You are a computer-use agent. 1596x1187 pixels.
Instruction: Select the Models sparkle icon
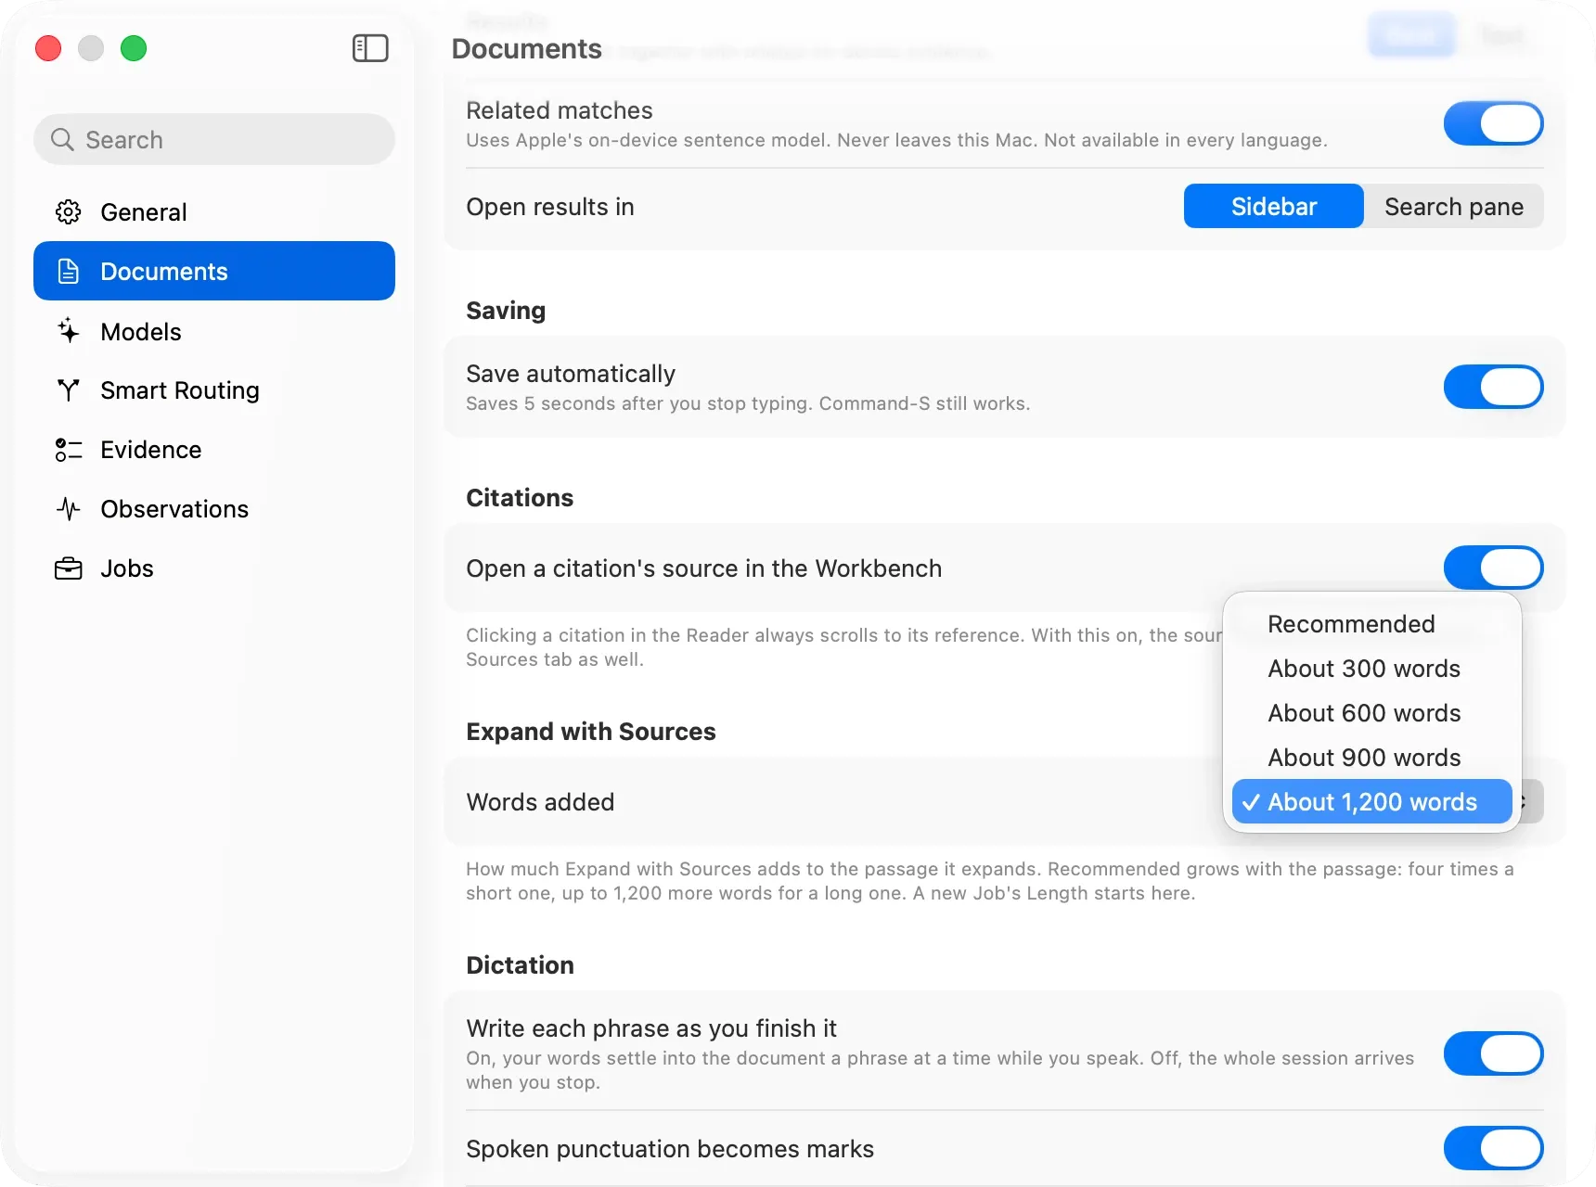click(68, 331)
